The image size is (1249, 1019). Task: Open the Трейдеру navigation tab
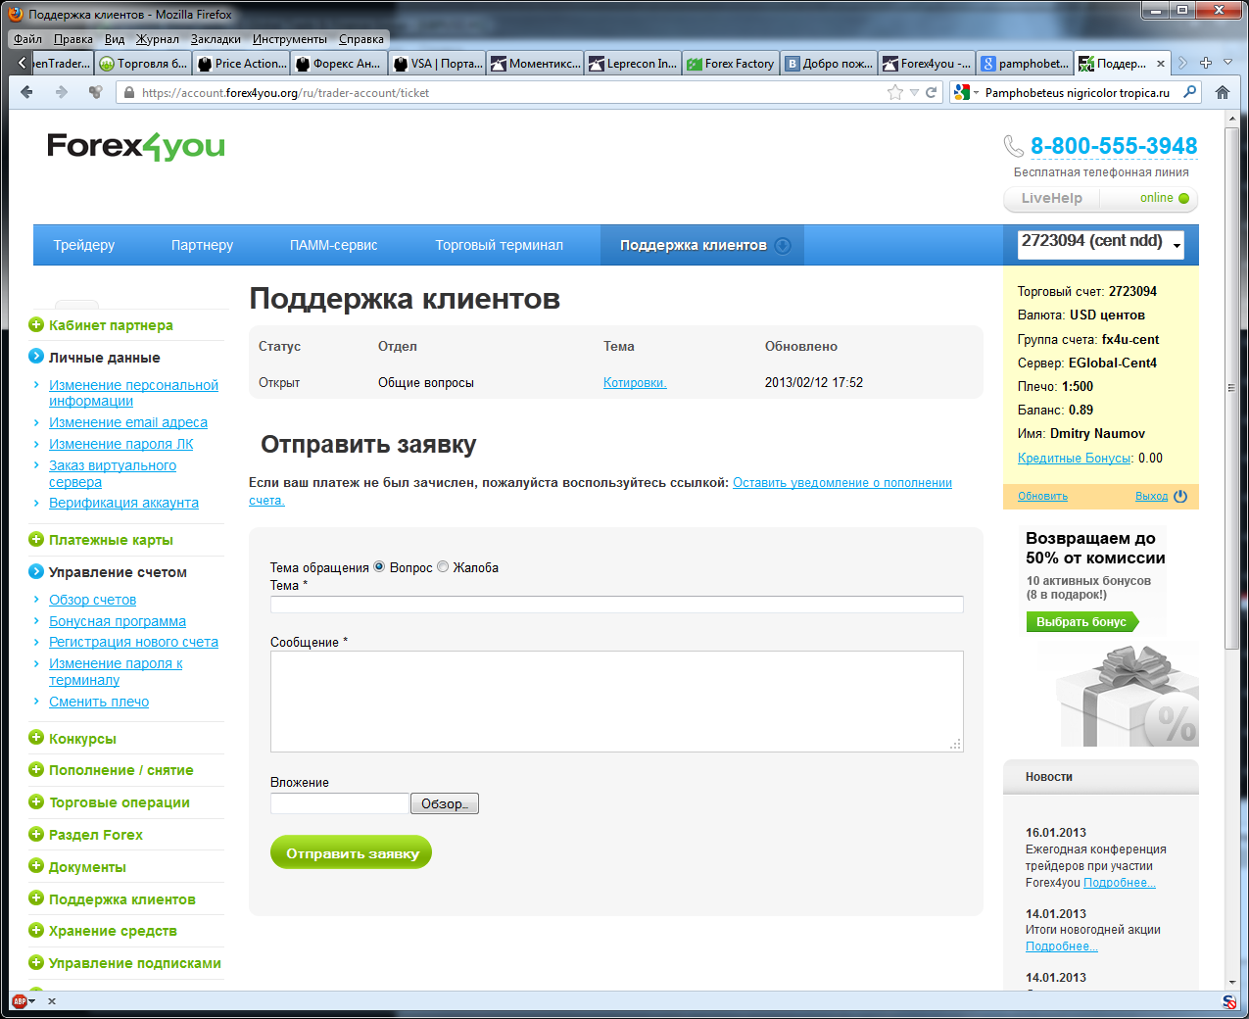(x=84, y=245)
